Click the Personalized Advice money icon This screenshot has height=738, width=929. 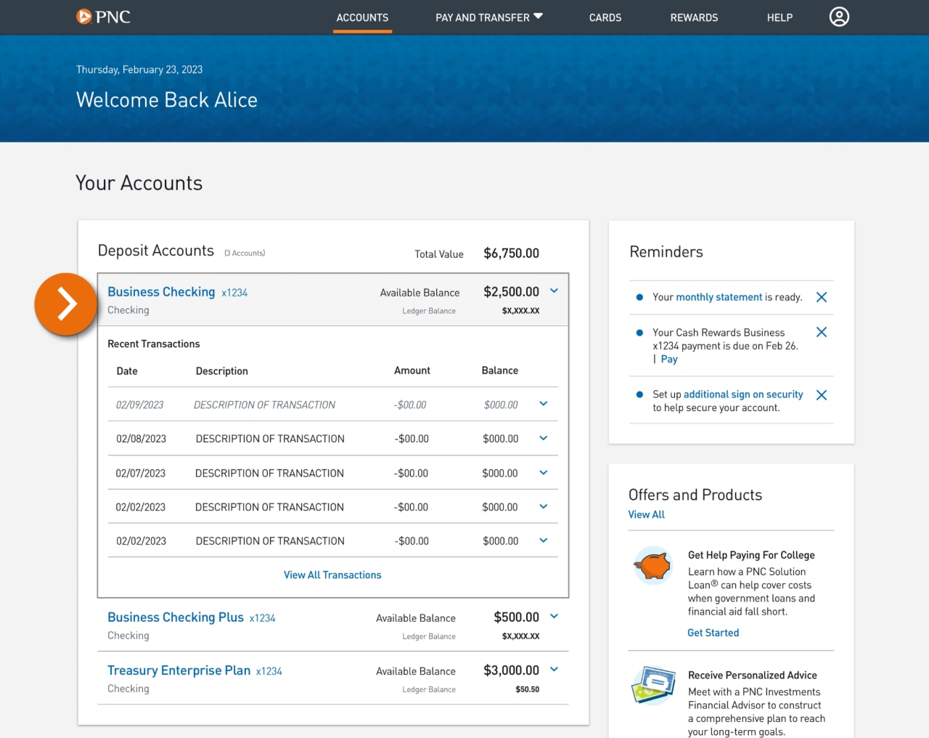pyautogui.click(x=652, y=685)
